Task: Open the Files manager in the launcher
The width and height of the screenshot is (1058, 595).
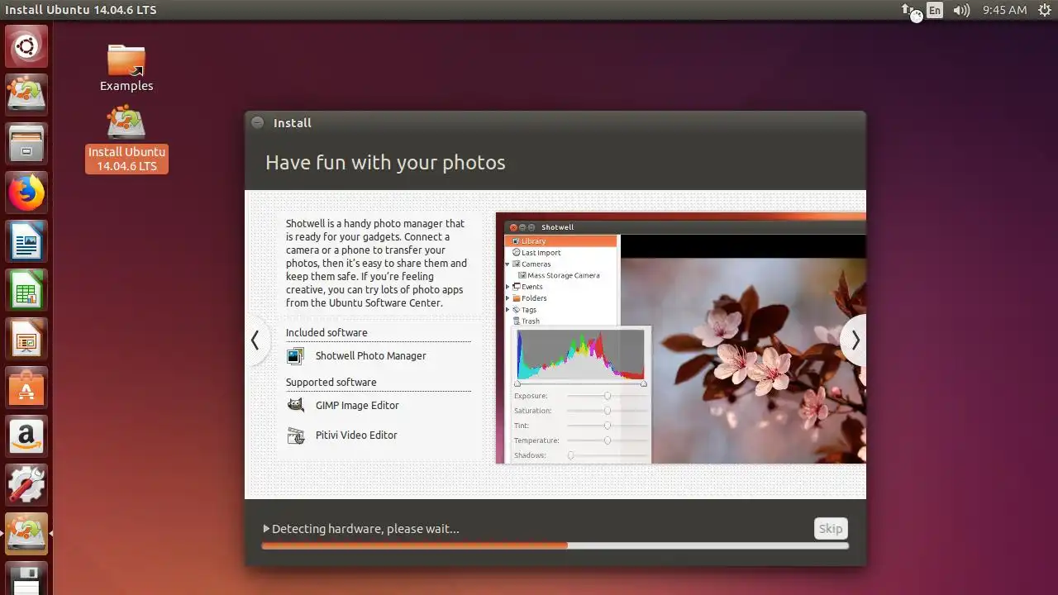Action: click(26, 144)
